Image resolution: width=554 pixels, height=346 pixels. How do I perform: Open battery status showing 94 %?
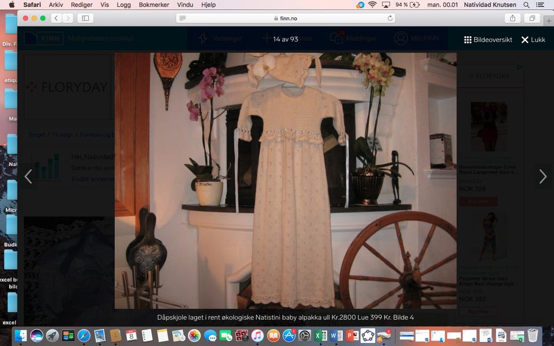407,5
